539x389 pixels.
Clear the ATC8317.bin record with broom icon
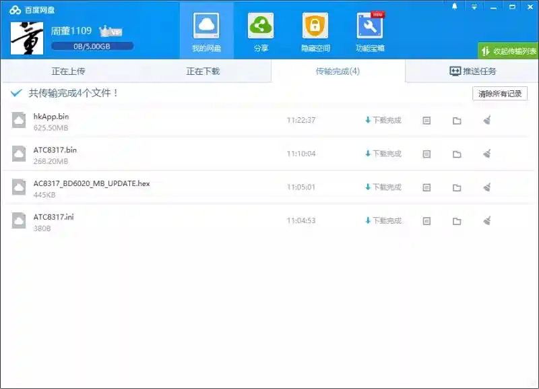pyautogui.click(x=487, y=154)
